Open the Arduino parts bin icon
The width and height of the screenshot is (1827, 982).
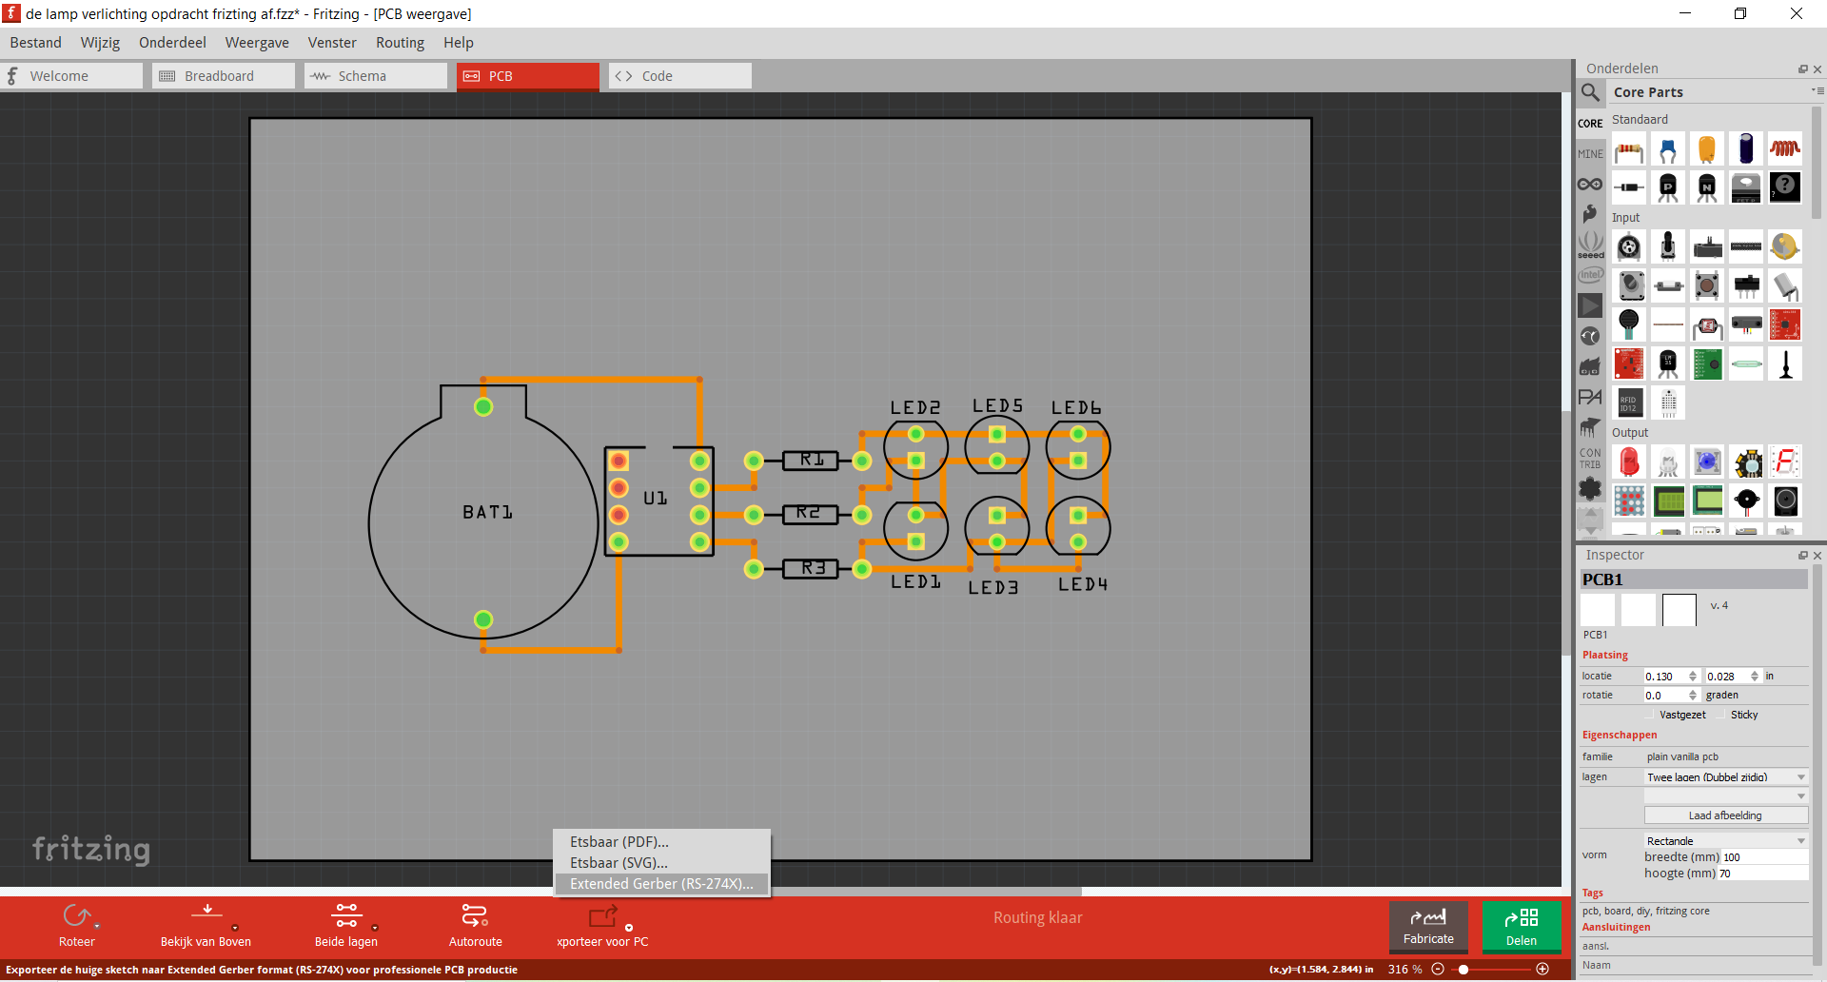click(1590, 185)
